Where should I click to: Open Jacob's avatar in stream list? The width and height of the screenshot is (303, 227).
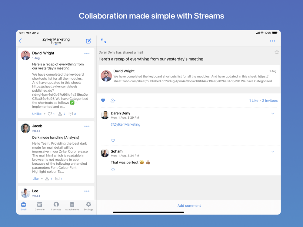25,128
